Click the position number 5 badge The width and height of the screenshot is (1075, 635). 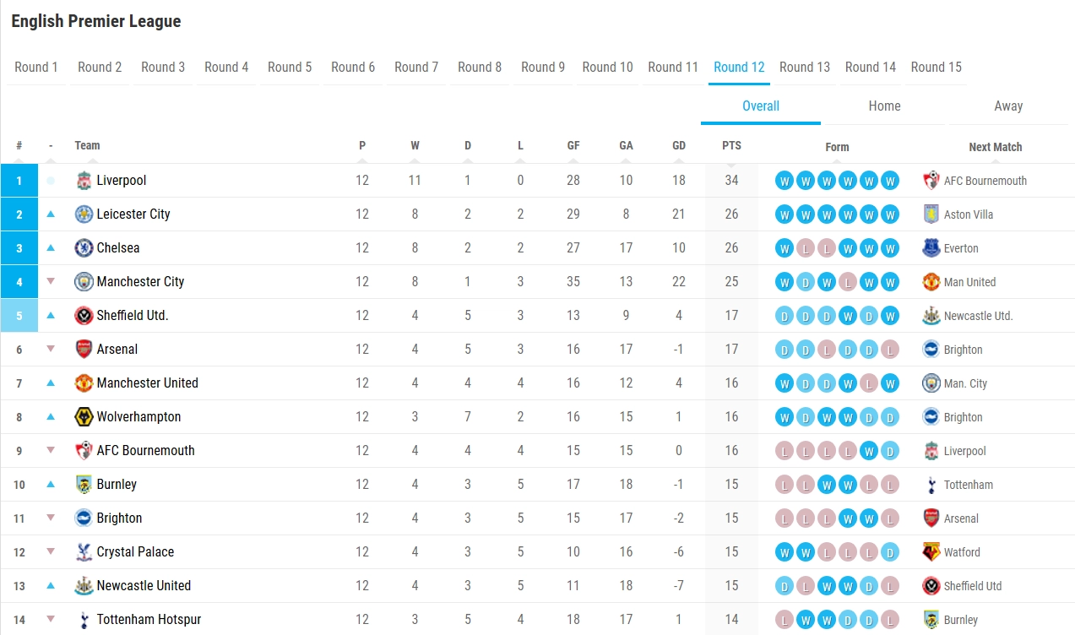19,316
